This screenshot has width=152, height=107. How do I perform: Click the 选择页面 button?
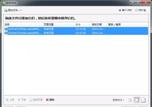[36, 100]
